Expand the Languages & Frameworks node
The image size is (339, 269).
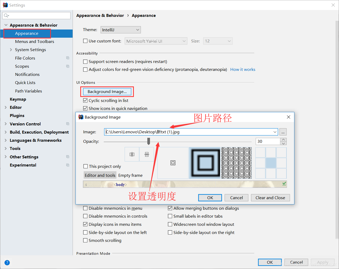[6, 140]
